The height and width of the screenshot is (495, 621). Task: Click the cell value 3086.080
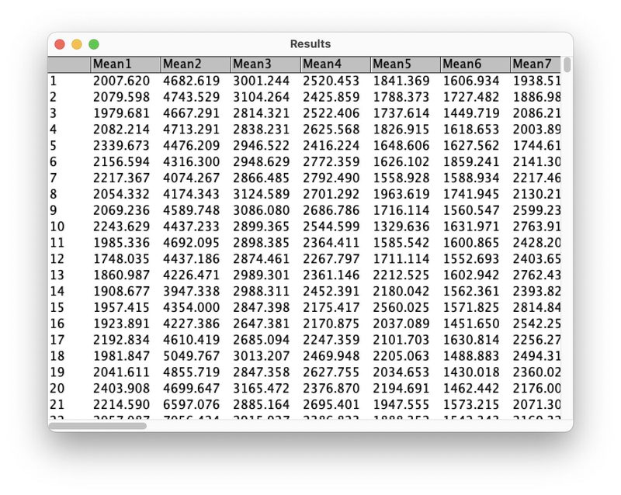coord(262,210)
